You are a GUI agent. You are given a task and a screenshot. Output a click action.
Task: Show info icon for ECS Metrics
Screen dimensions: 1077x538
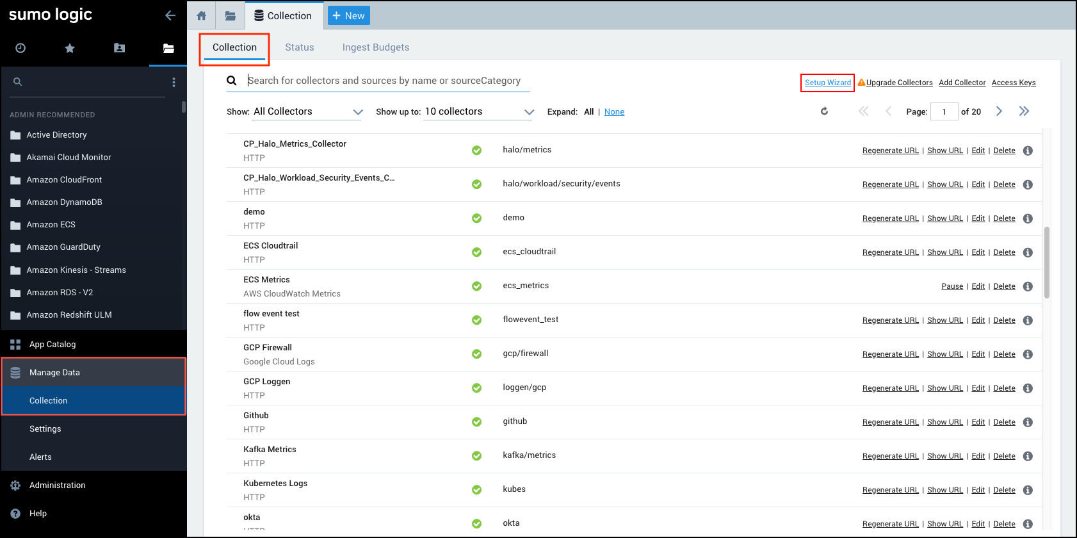[1028, 286]
